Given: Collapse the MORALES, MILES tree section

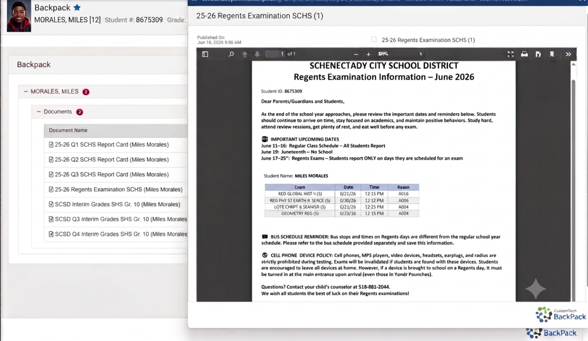Looking at the screenshot, I should 26,91.
